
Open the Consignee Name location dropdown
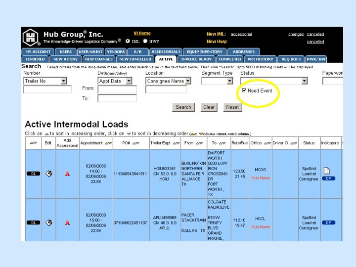click(188, 81)
